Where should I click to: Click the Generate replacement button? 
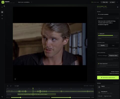pos(108,78)
